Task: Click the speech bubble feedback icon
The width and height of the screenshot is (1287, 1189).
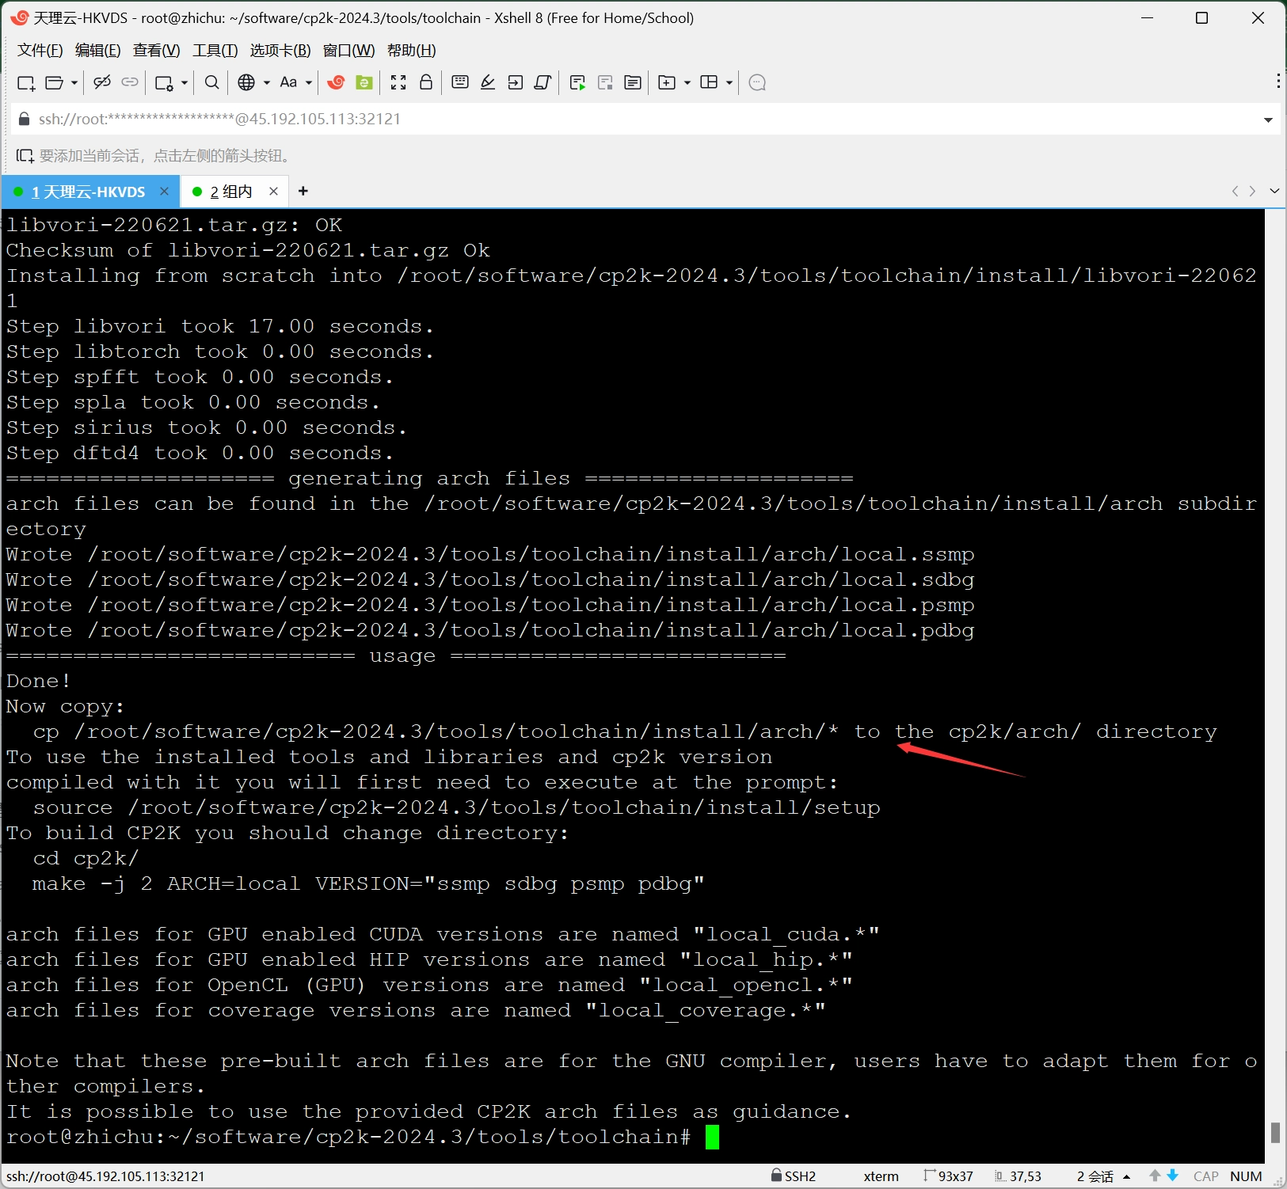Action: (757, 82)
